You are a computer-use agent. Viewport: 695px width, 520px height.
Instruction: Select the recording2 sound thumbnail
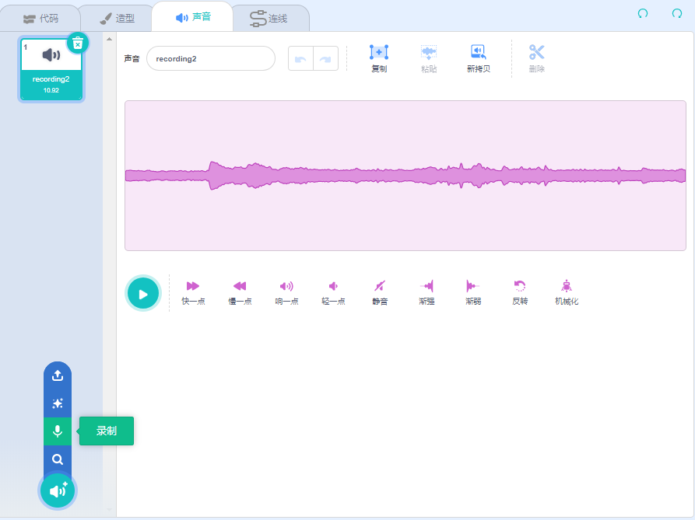51,69
